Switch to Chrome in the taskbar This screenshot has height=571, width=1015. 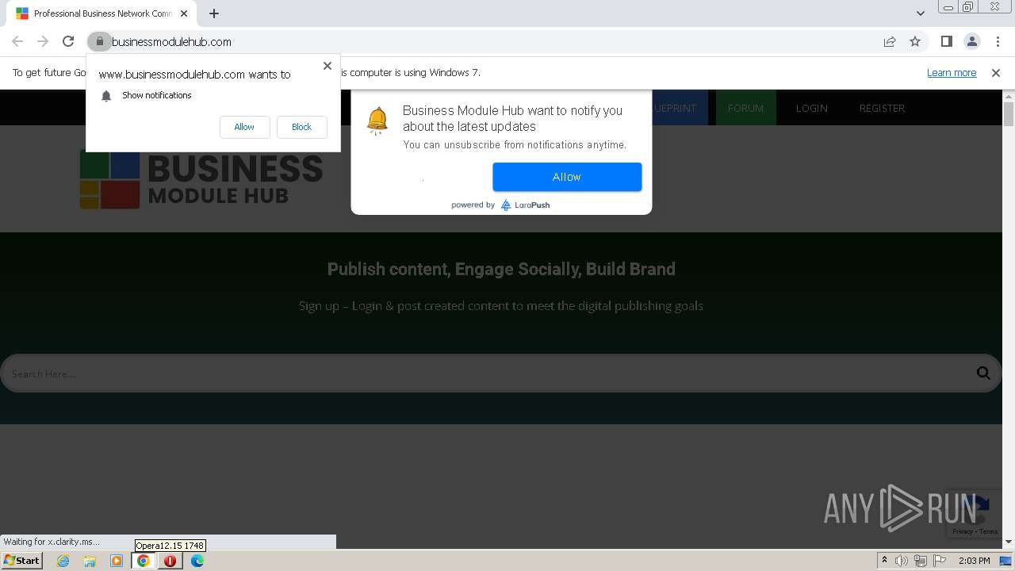pyautogui.click(x=144, y=561)
